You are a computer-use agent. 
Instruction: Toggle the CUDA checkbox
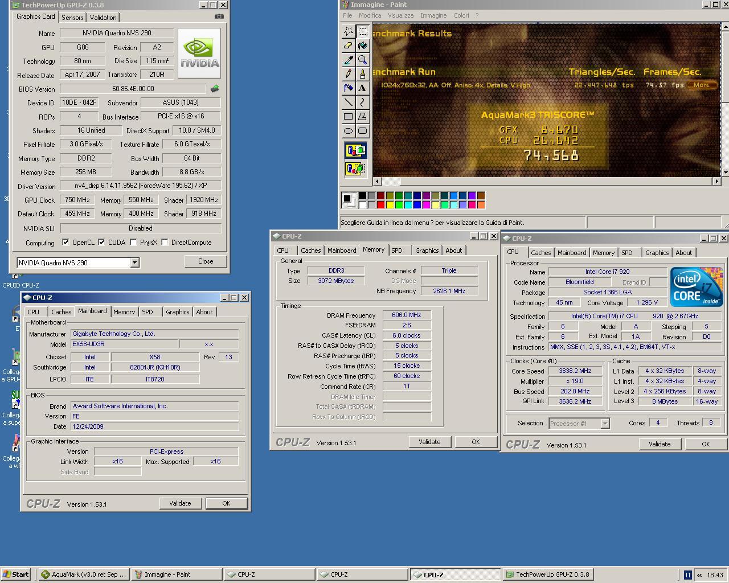tap(101, 243)
